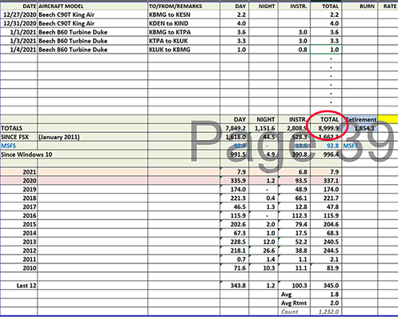Select the totals night value 1,151.6
This screenshot has height=317, width=398.
263,128
